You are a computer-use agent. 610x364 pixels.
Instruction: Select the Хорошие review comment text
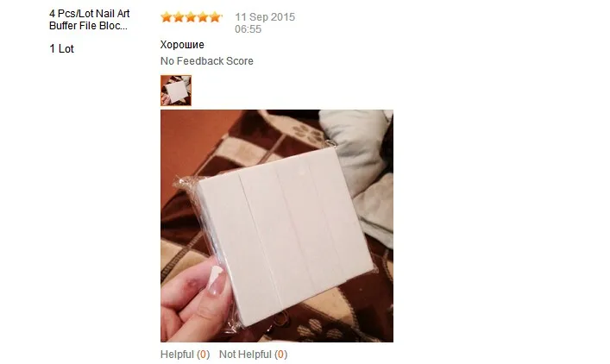pos(182,45)
